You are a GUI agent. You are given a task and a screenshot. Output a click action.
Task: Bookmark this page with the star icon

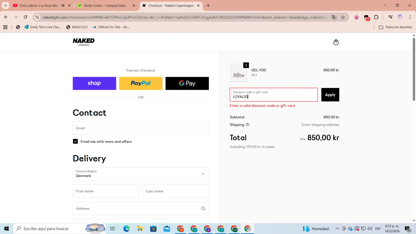coord(343,17)
